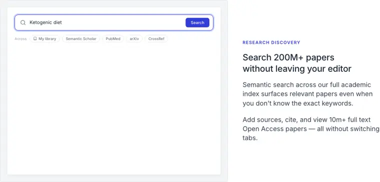The width and height of the screenshot is (380, 182).
Task: Click the paragraph starting 'Semantic search across'
Action: 307,94
